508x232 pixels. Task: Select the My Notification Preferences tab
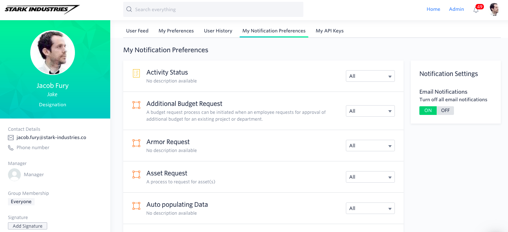click(274, 31)
